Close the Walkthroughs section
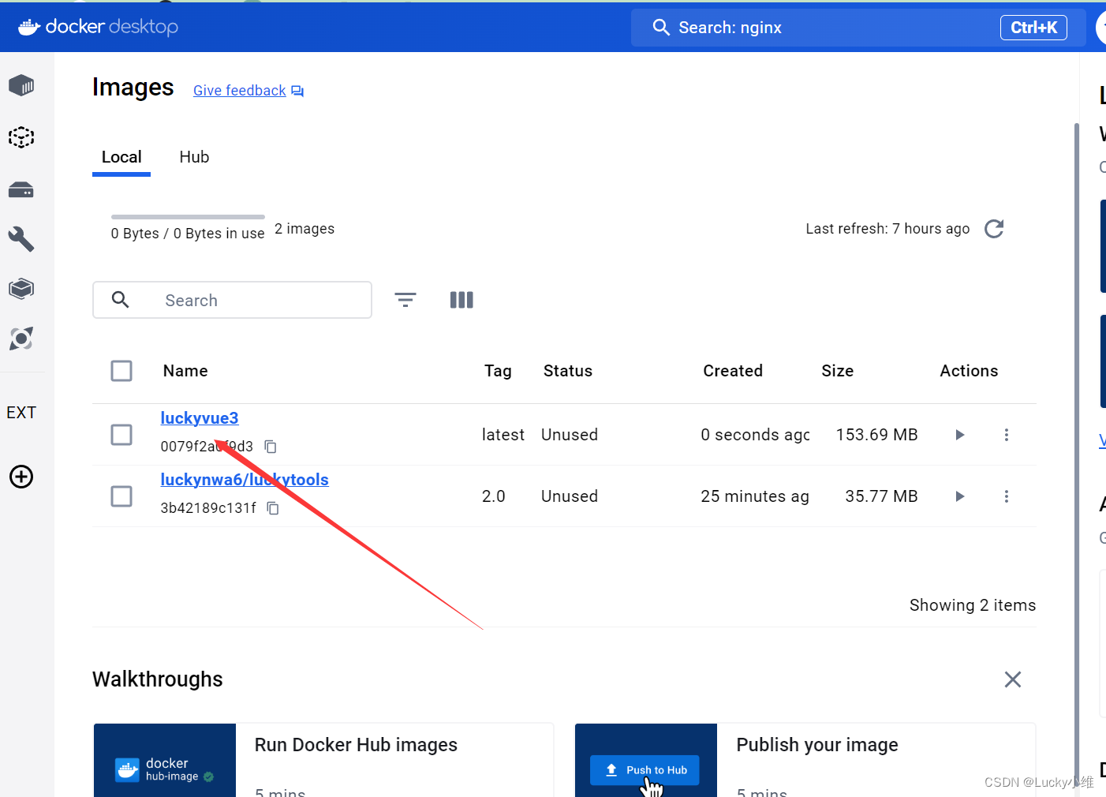 (1013, 679)
